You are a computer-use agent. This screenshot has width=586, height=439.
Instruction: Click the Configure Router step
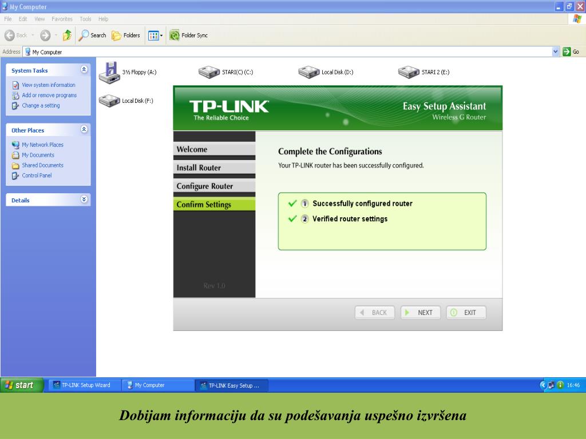click(x=214, y=186)
